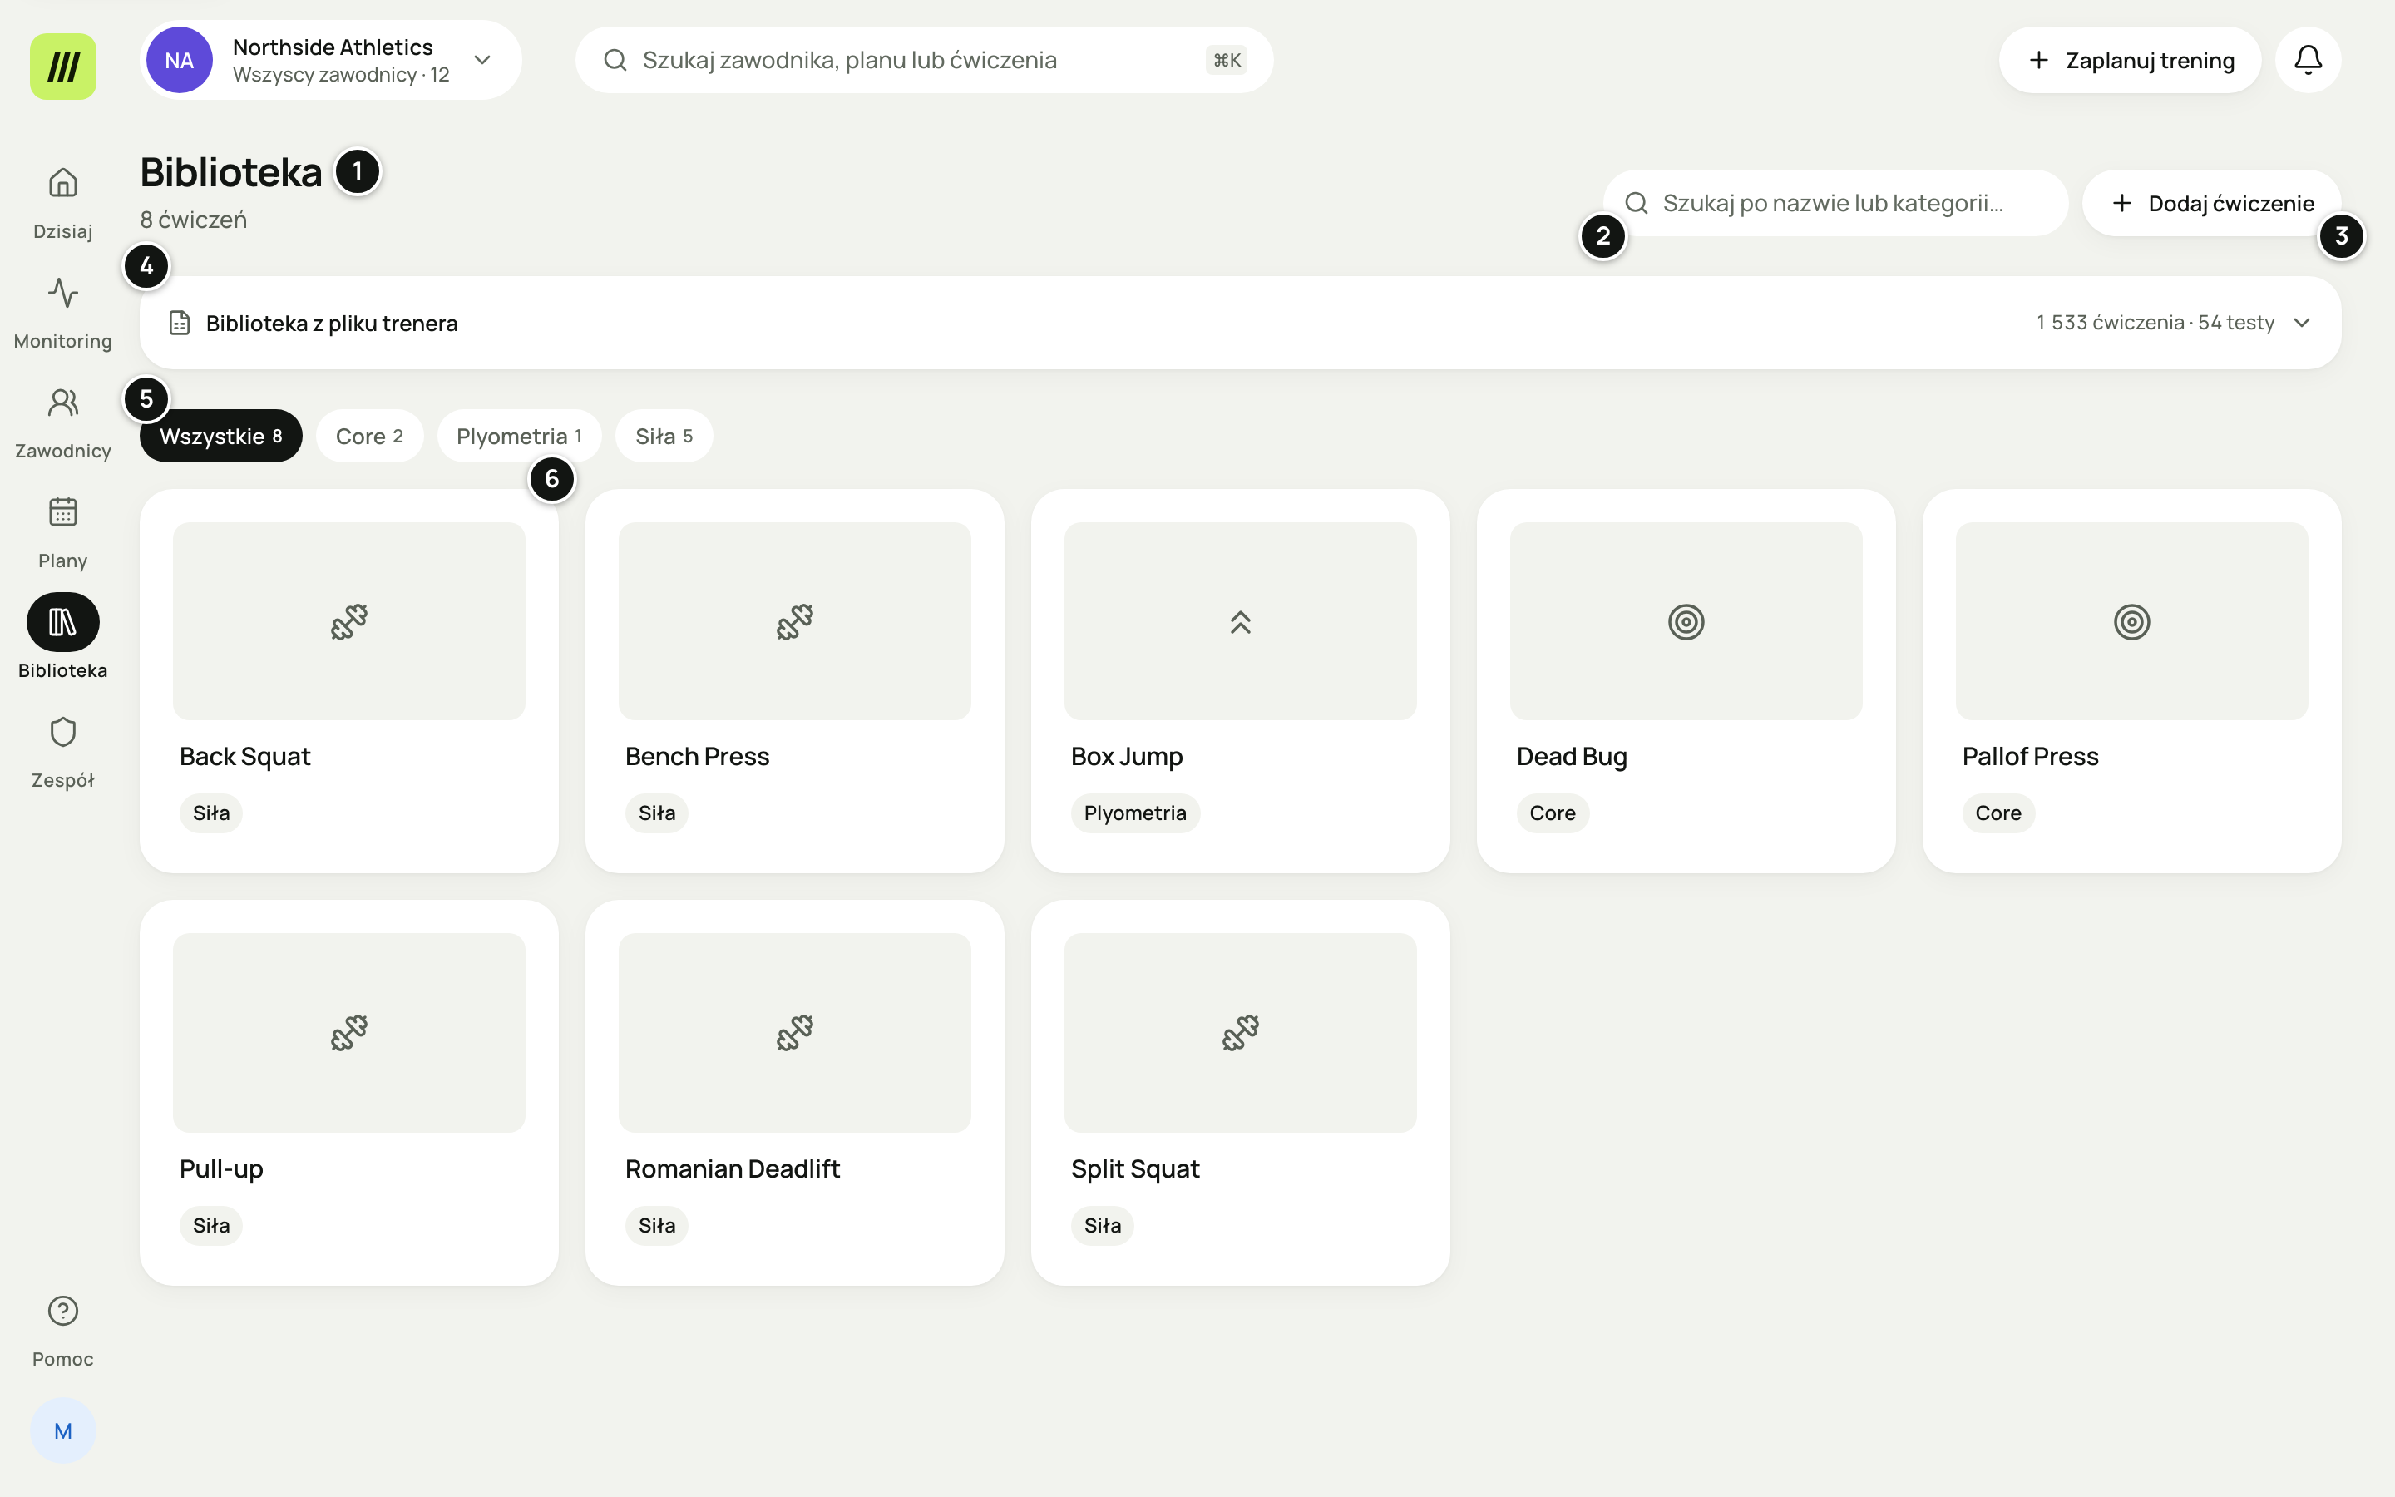Screen dimensions: 2395x1497
Task: Click the Siła tag on Split Squat
Action: (x=1103, y=1226)
